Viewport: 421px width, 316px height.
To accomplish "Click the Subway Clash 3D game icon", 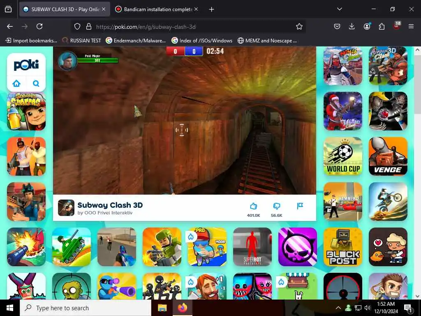I will [x=66, y=208].
